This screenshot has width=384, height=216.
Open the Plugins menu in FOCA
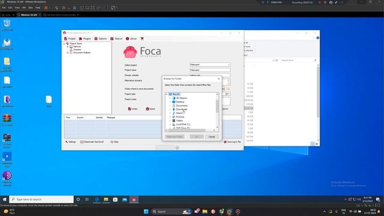pyautogui.click(x=85, y=38)
